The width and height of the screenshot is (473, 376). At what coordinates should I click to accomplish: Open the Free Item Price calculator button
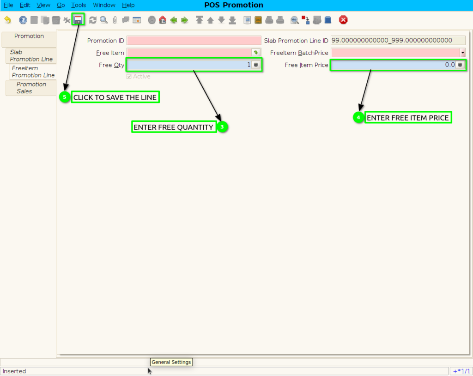point(460,65)
